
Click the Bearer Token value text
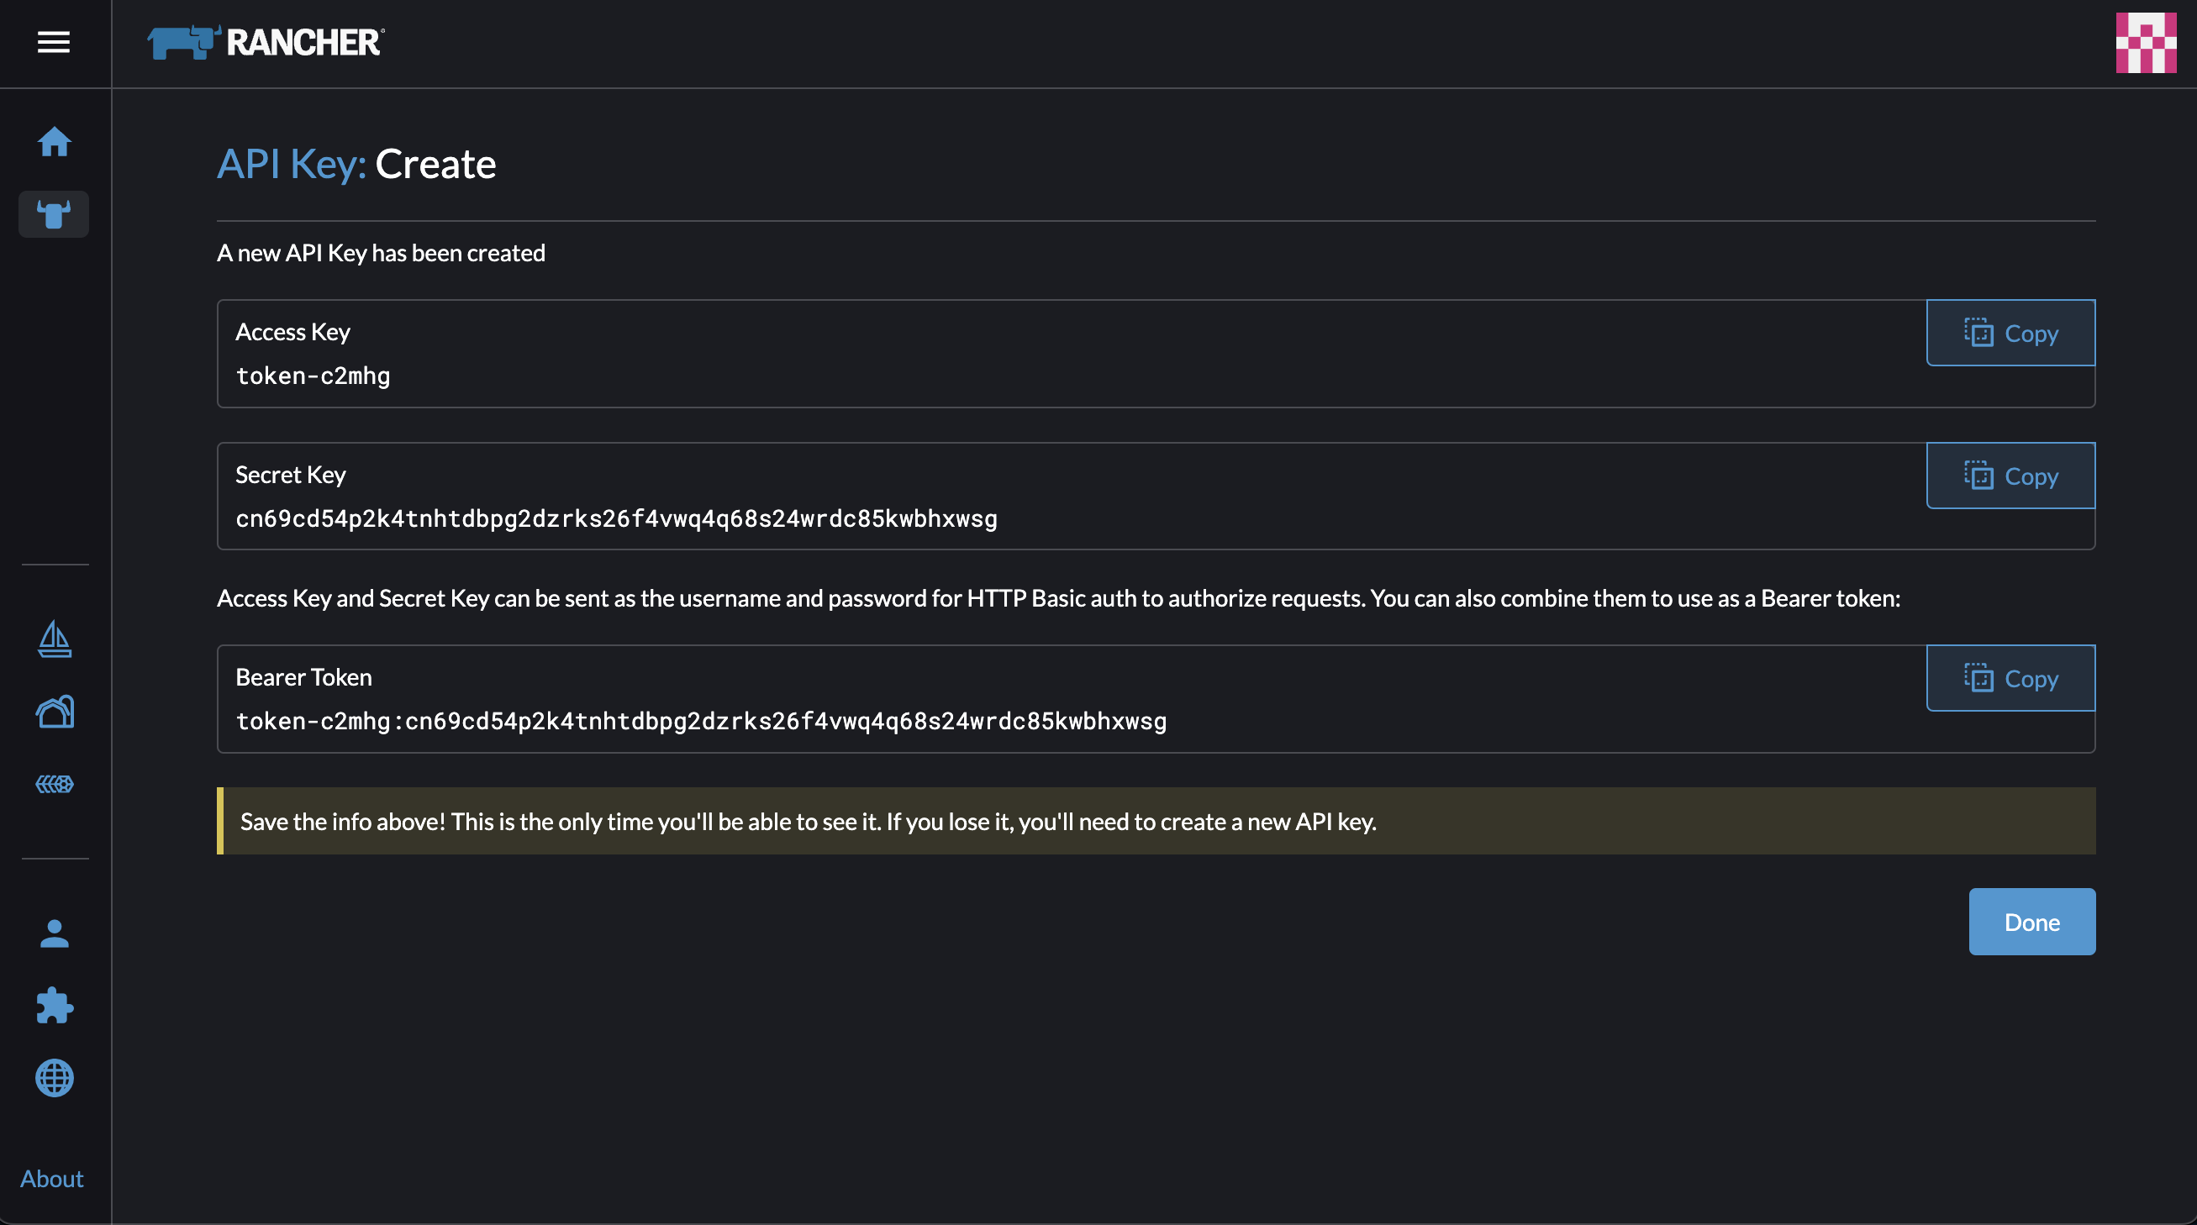click(700, 721)
